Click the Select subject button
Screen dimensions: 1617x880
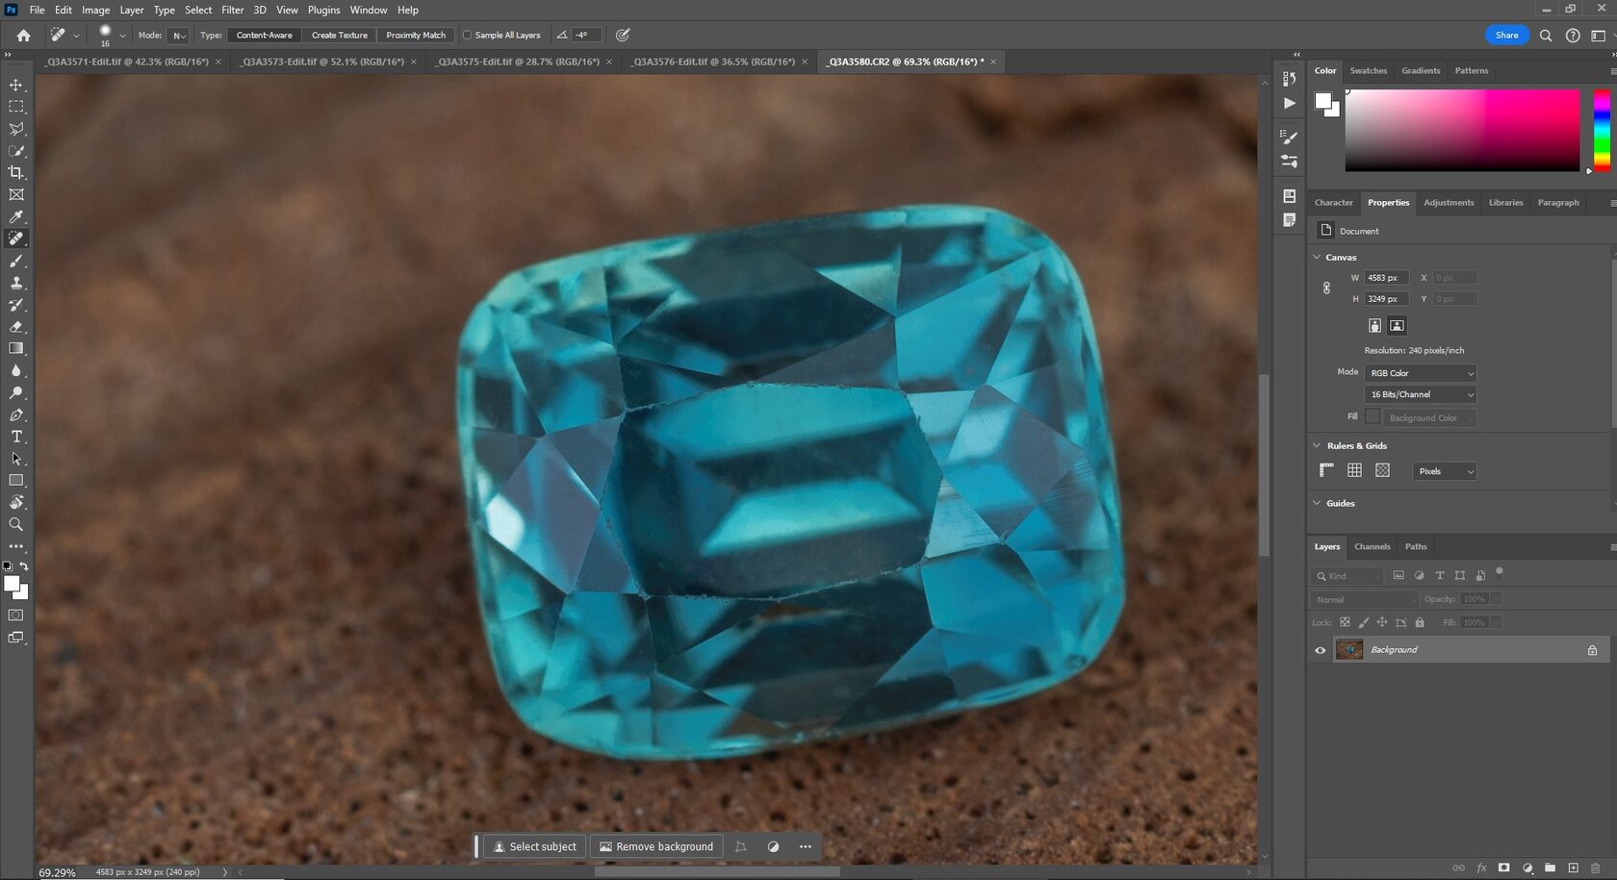point(533,846)
